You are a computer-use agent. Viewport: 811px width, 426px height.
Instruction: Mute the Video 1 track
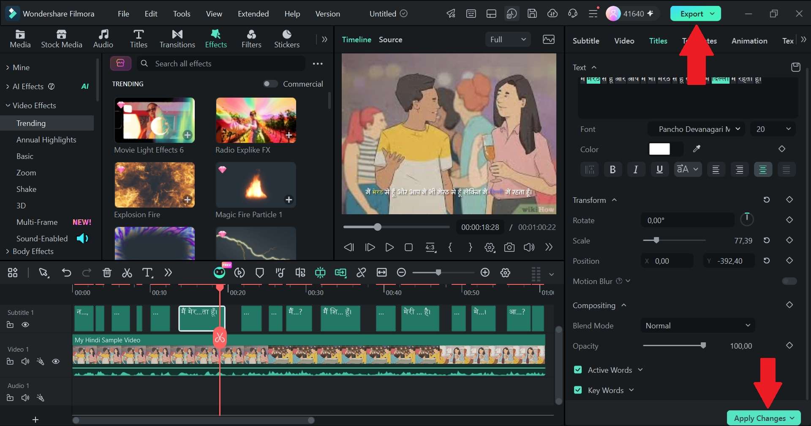[x=25, y=361]
